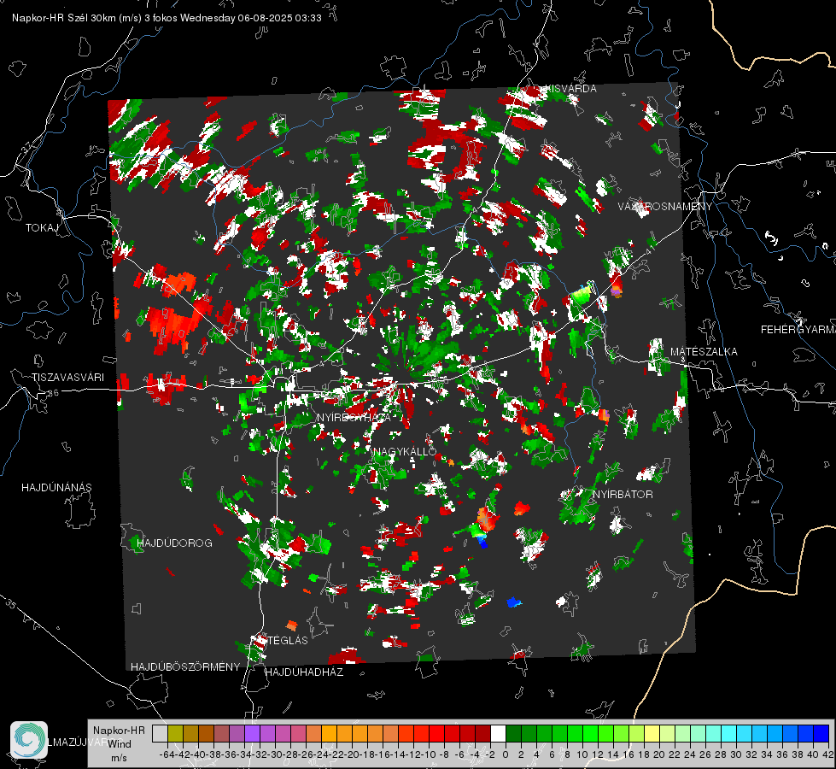
Task: Click the NYÍREGYHÁZA city label
Action: pyautogui.click(x=354, y=417)
